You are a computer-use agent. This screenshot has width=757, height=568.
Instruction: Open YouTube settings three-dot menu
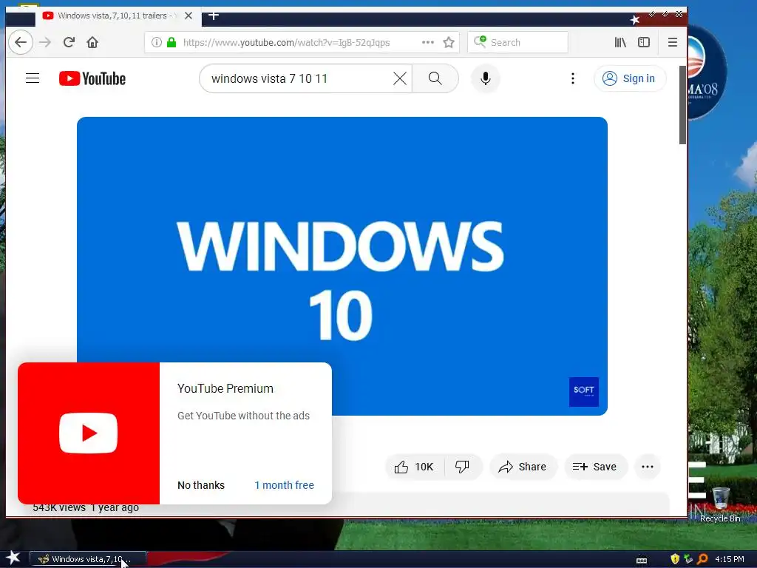pyautogui.click(x=573, y=78)
